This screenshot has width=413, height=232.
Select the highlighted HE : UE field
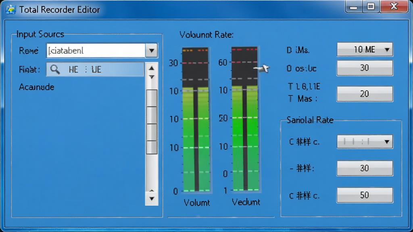click(x=95, y=69)
